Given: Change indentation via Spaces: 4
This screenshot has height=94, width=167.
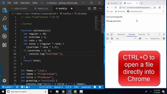Looking at the screenshot, I should point(58,87).
